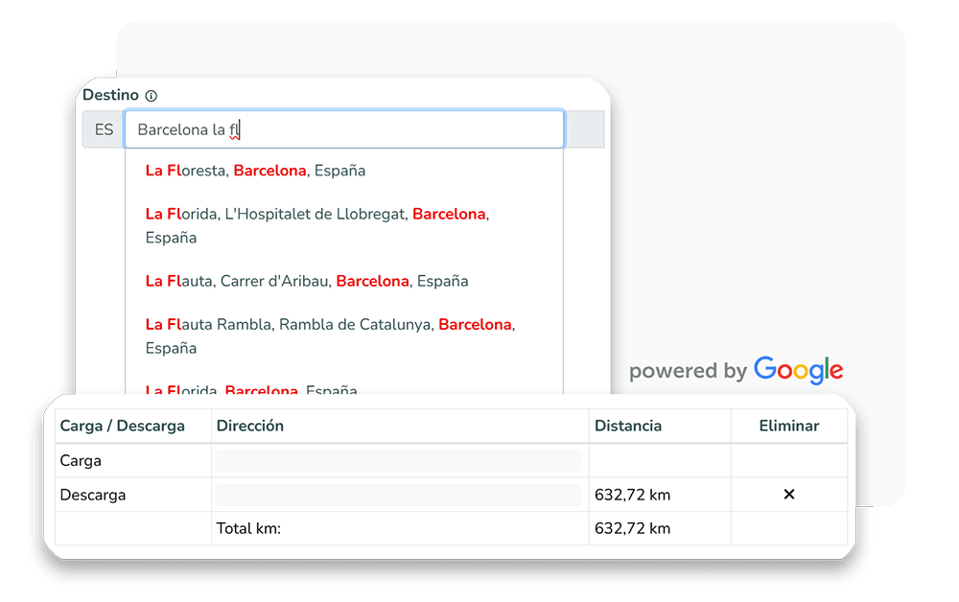Click the Destino address input field
Screen dimensions: 959x602
coord(344,129)
